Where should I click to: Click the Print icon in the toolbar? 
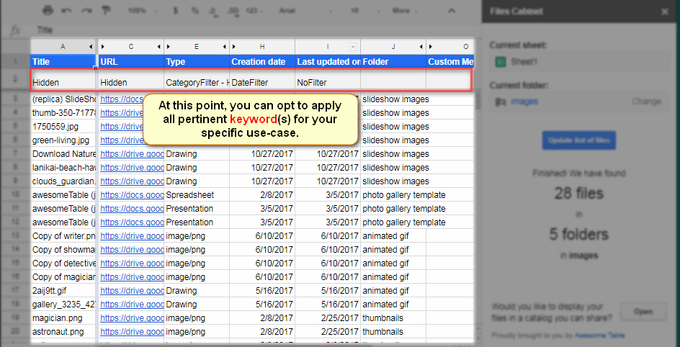(48, 12)
